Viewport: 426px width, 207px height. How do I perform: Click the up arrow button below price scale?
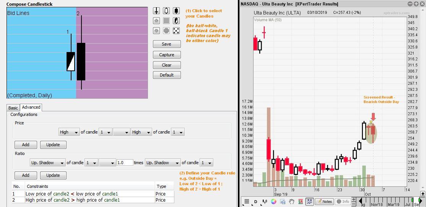423,194
